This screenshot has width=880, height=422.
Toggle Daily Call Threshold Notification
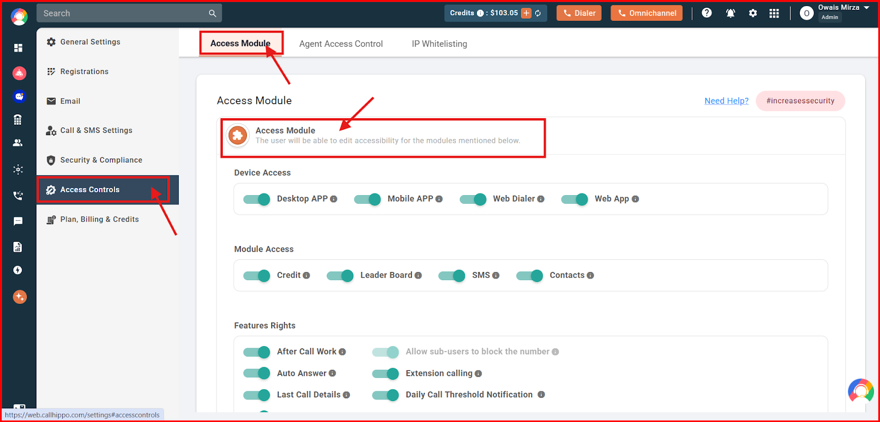point(386,395)
